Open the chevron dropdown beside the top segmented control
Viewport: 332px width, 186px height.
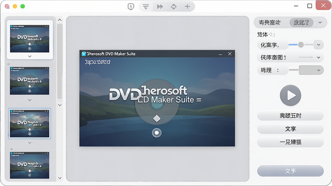point(320,22)
